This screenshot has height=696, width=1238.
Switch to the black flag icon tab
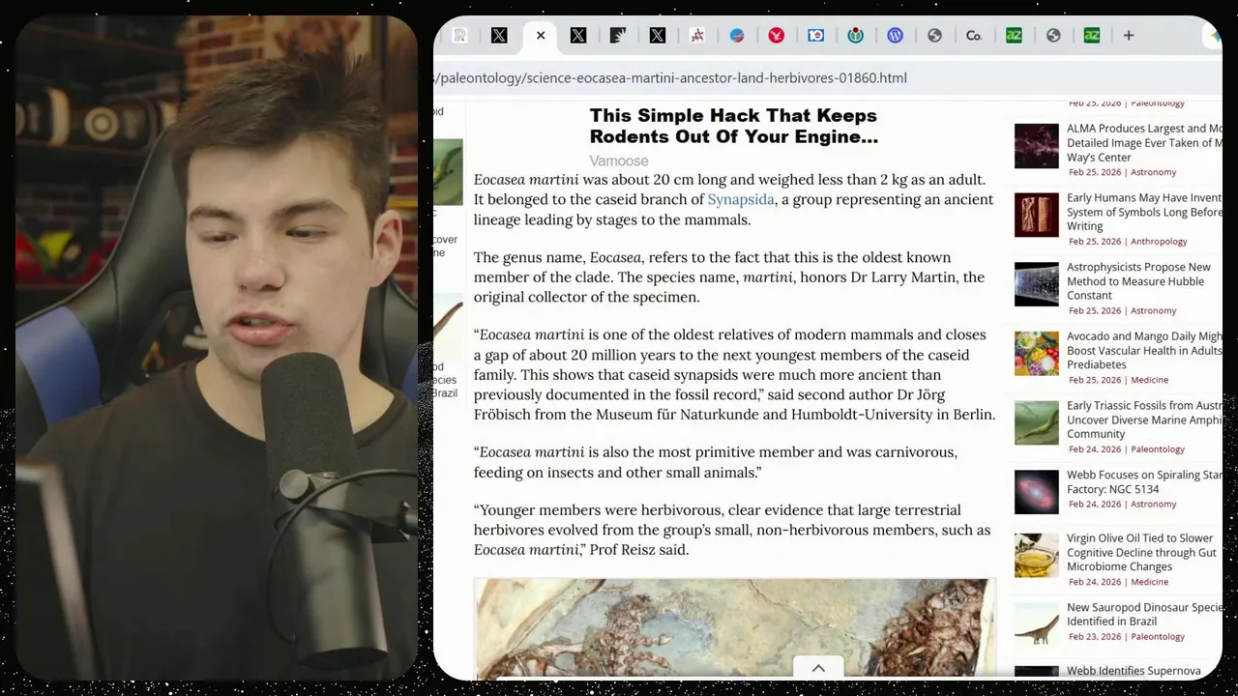(617, 36)
